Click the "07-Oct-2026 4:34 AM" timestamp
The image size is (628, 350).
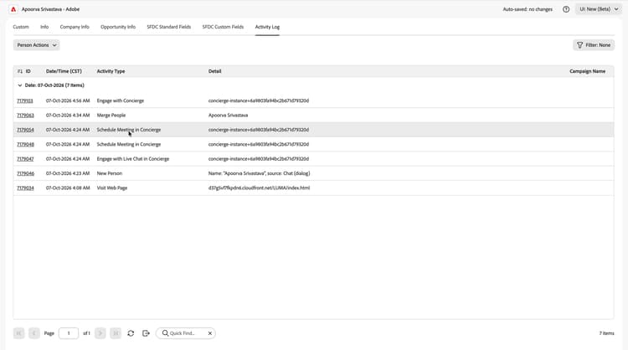click(x=68, y=116)
